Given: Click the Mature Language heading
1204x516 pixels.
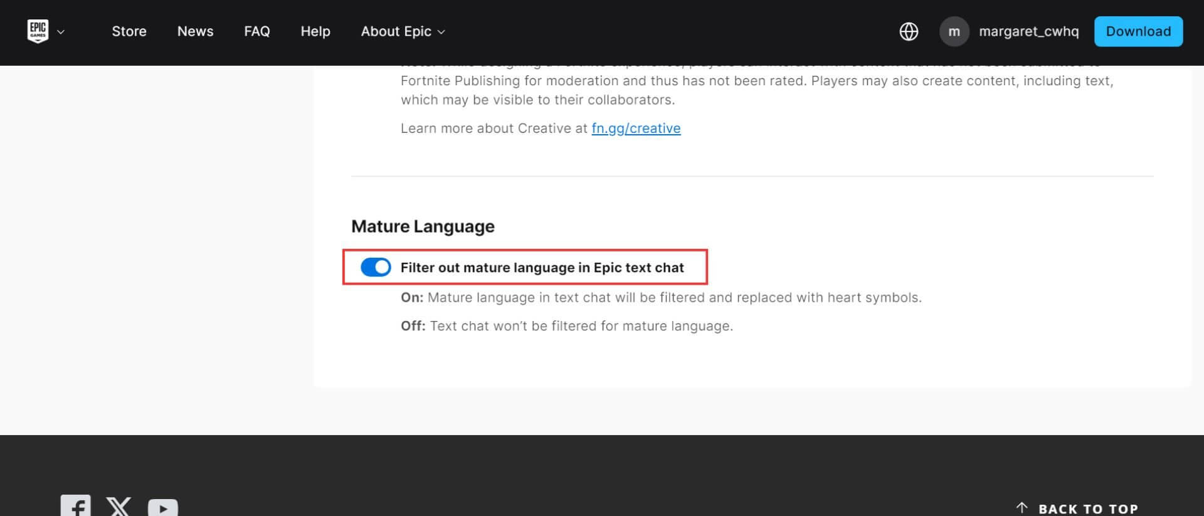Looking at the screenshot, I should [423, 226].
